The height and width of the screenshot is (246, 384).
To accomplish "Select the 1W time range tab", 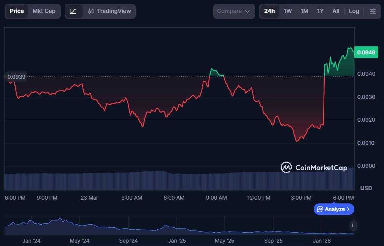I will click(x=288, y=11).
